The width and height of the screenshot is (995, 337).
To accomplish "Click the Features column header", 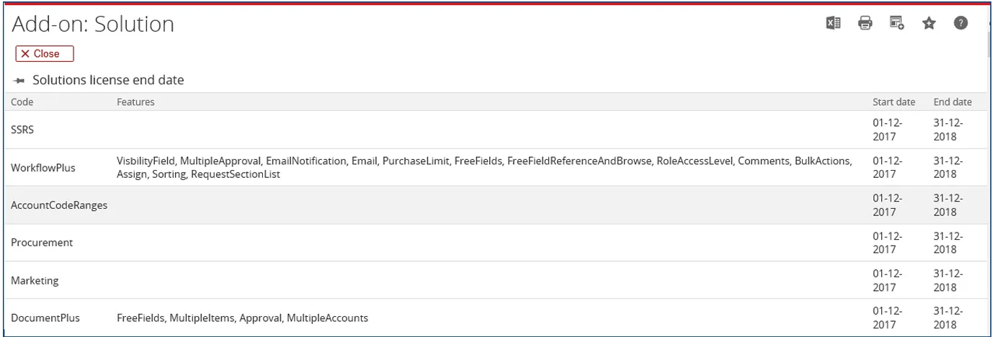I will click(x=135, y=102).
